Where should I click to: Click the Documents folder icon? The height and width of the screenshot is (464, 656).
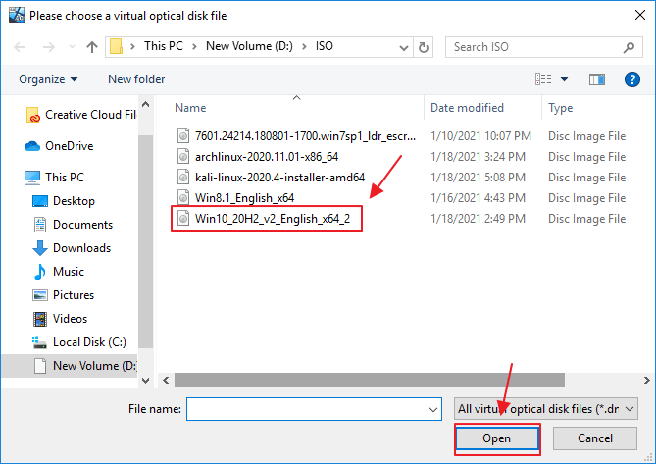(x=40, y=225)
